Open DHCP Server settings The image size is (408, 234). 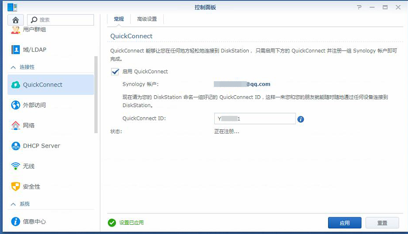51,146
